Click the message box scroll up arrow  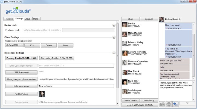(x=194, y=82)
